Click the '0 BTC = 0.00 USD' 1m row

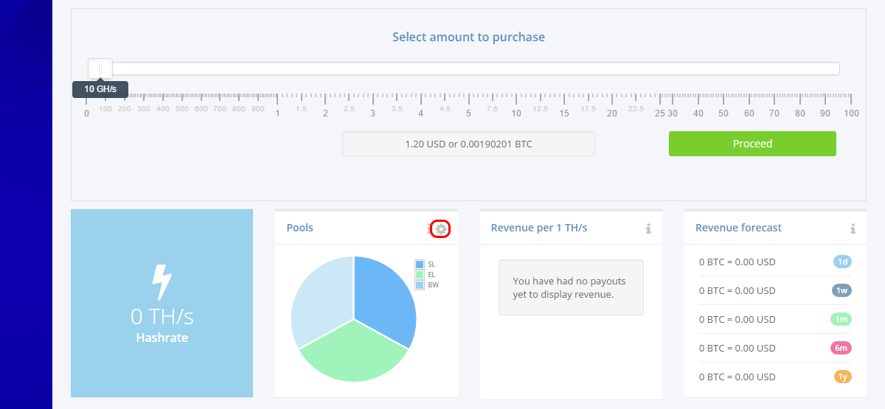[x=737, y=319]
